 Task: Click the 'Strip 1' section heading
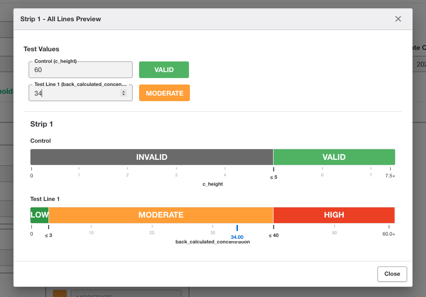tap(41, 124)
